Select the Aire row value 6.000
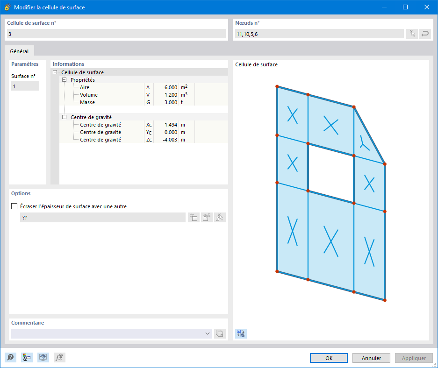 click(x=171, y=87)
